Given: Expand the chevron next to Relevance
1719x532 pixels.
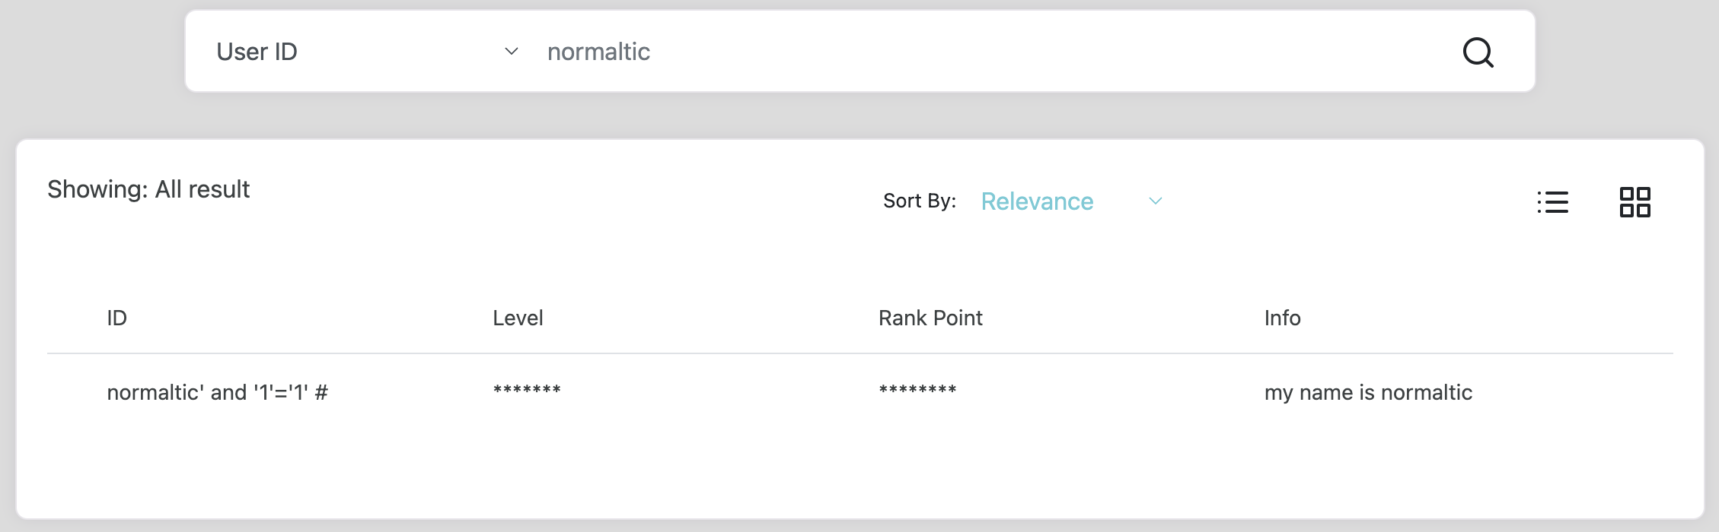Looking at the screenshot, I should [x=1155, y=201].
